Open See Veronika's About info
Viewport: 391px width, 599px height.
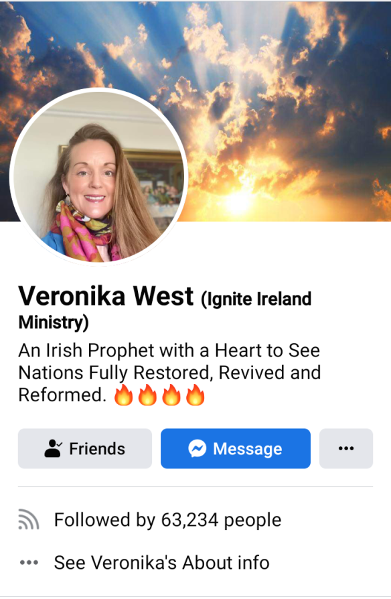(161, 562)
